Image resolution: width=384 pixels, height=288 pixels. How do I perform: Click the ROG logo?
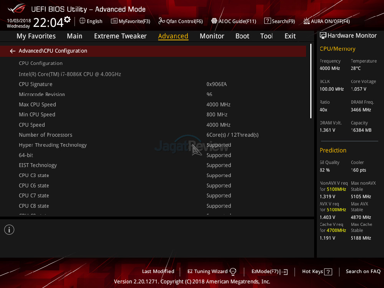(x=17, y=8)
